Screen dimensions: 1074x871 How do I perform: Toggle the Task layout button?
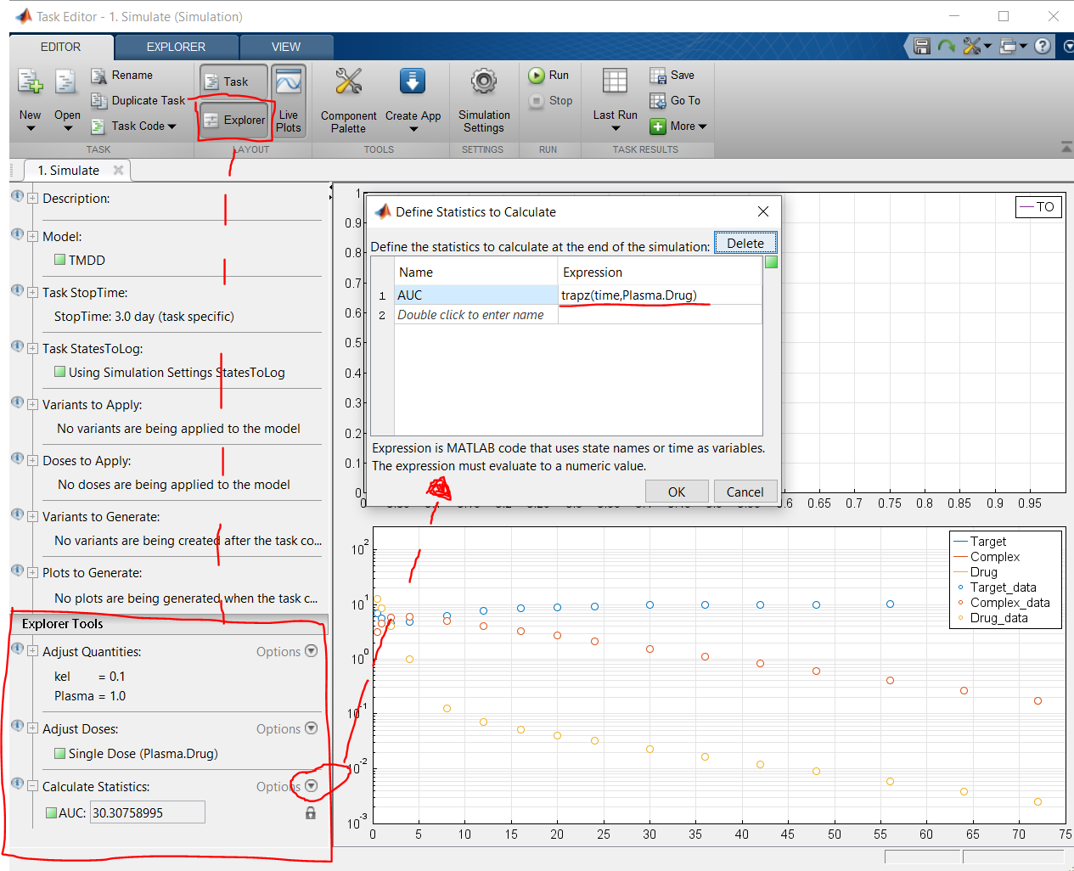coord(234,82)
